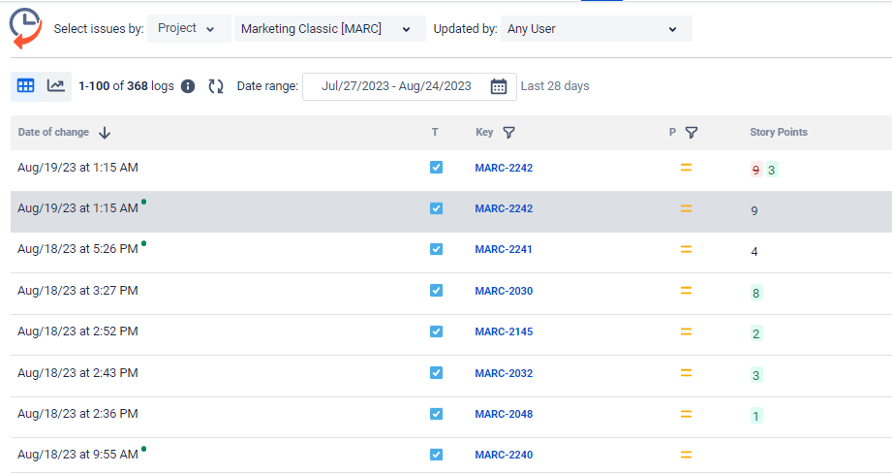Viewport: 892px width, 473px height.
Task: Click story points value 3 for MARC-2032
Action: tap(756, 375)
